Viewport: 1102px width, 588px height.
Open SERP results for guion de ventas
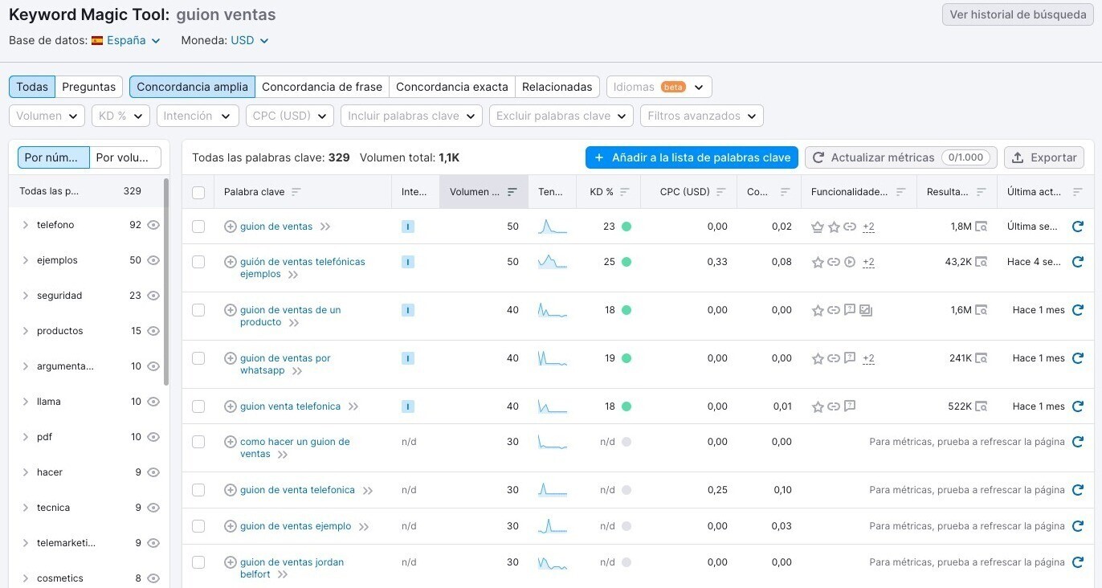[x=982, y=227]
